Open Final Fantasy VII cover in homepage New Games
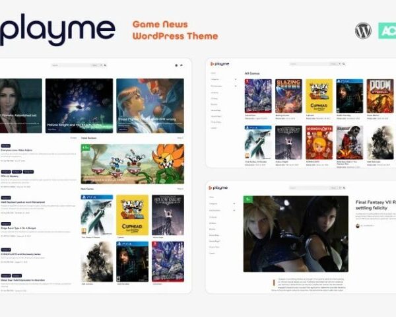396x317 pixels. [x=97, y=215]
